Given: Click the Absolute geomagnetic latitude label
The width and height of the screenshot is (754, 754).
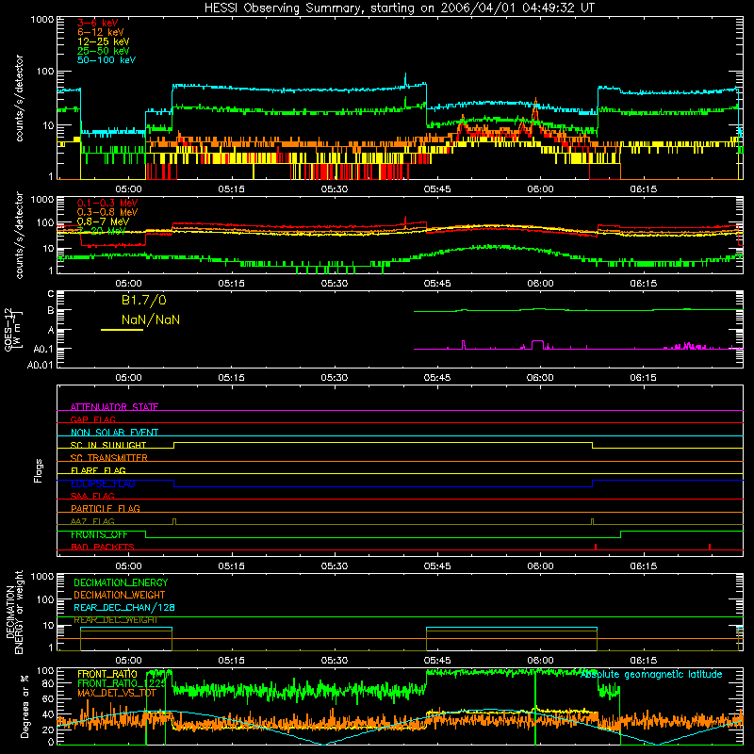Looking at the screenshot, I should pyautogui.click(x=651, y=674).
